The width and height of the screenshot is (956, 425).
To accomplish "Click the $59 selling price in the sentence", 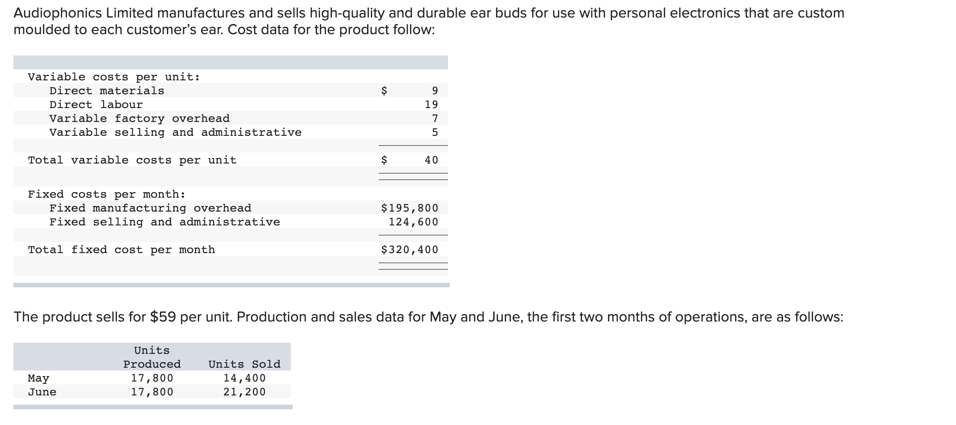I will coord(163,317).
